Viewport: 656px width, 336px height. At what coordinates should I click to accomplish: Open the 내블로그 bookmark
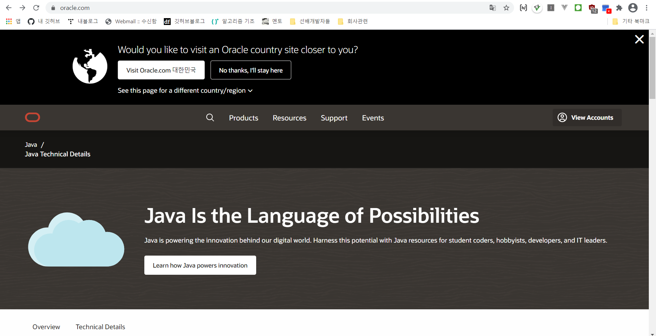(83, 21)
